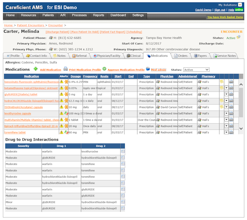Click the green plus Add Medication icon
Screen dimensions: 247x220
[35, 69]
